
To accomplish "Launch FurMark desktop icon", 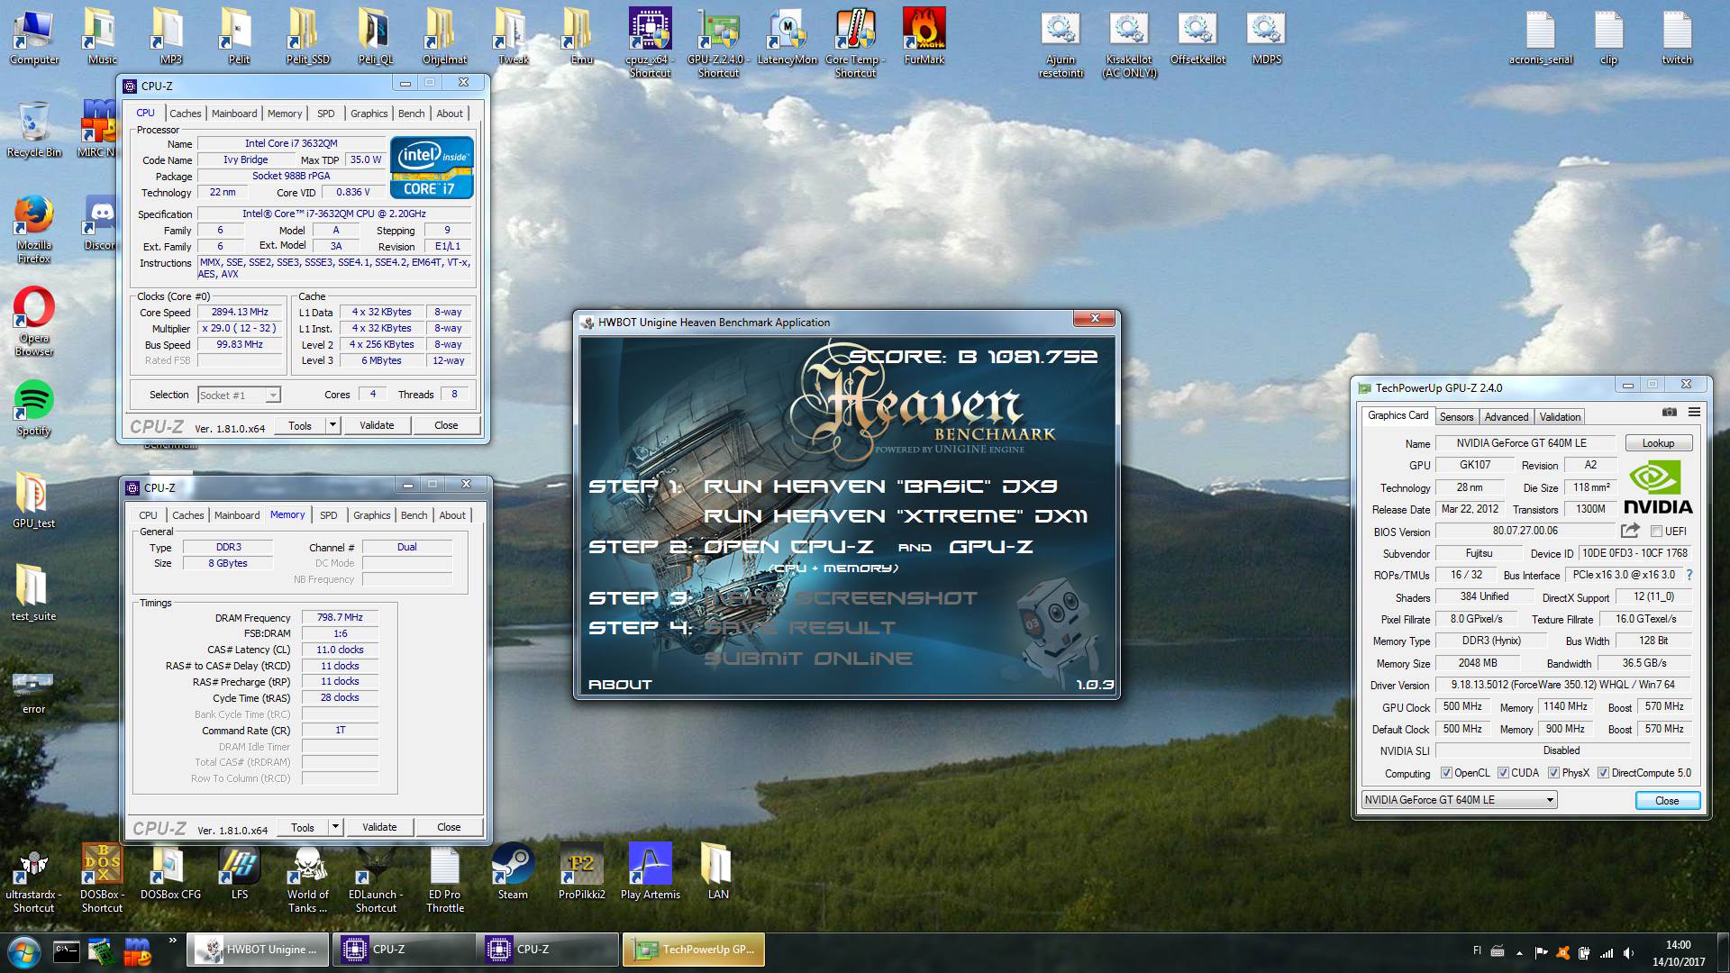I will pos(924,36).
